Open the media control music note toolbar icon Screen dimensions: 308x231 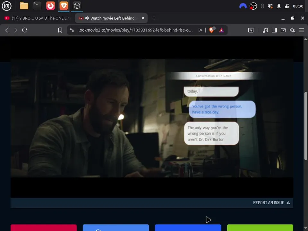tap(265, 30)
